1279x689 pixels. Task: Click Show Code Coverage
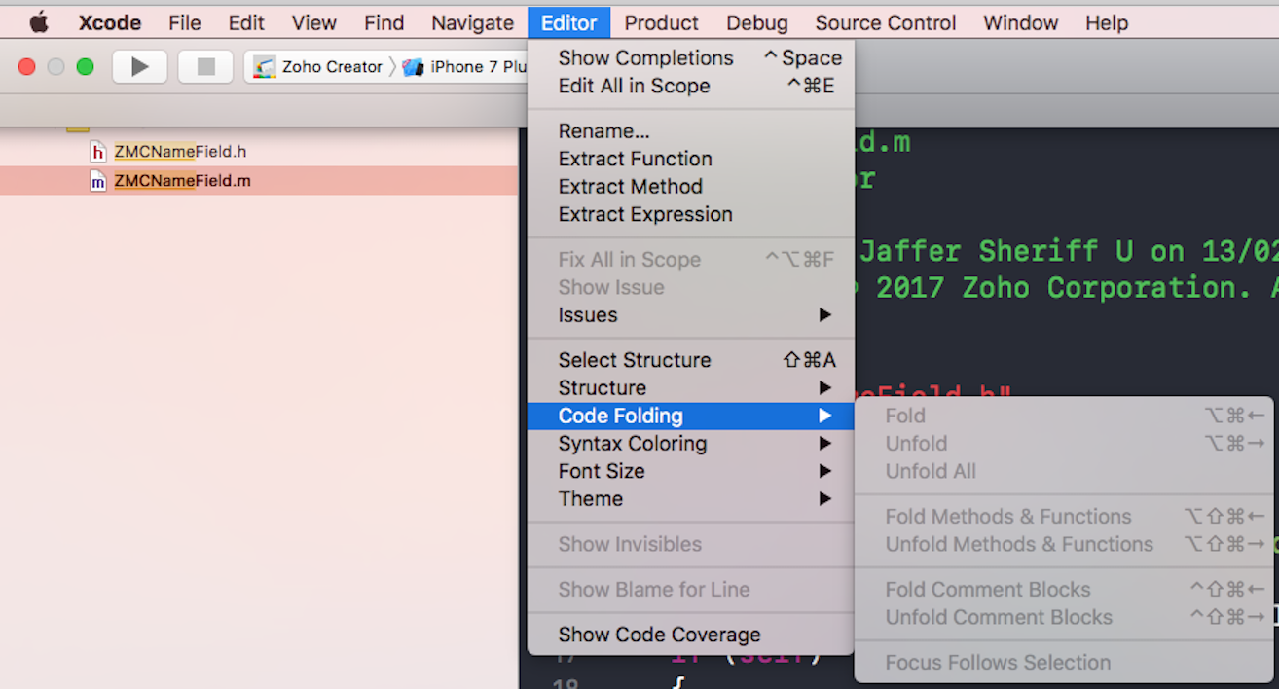pyautogui.click(x=659, y=635)
